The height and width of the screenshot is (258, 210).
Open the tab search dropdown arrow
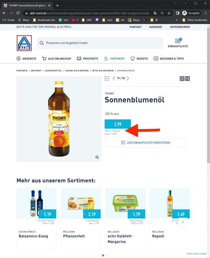point(176,3)
